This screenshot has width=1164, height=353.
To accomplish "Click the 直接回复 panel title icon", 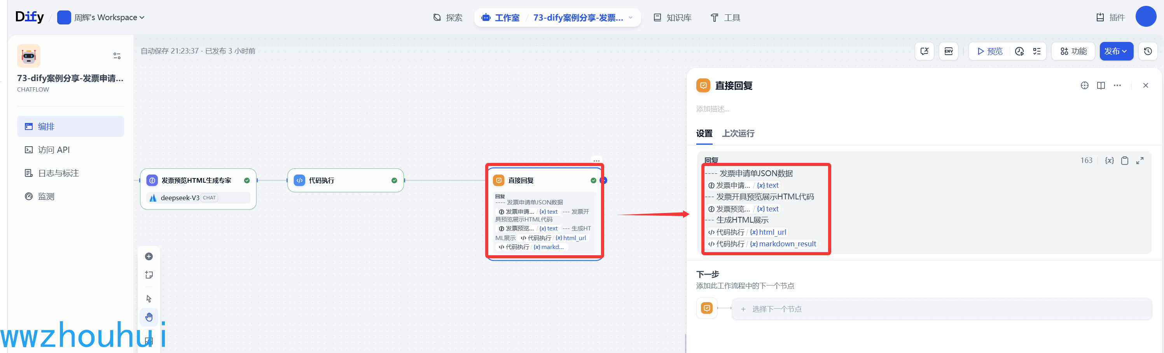I will tap(703, 86).
